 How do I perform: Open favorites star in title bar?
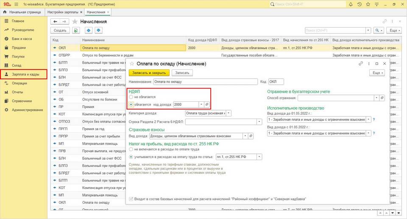point(368,4)
